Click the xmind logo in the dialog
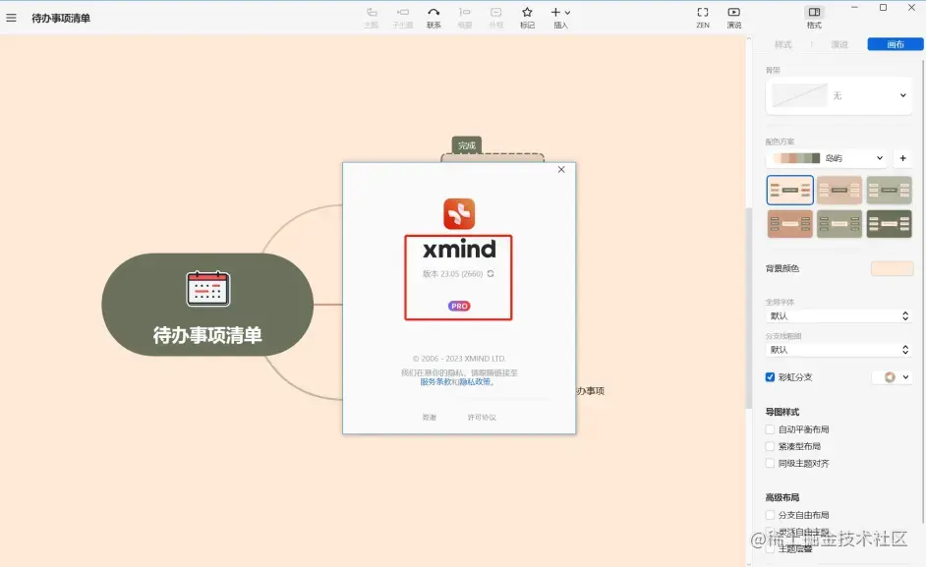 pos(459,214)
